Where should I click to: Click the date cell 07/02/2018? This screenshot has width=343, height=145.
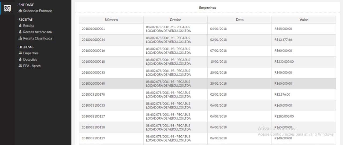point(218,51)
